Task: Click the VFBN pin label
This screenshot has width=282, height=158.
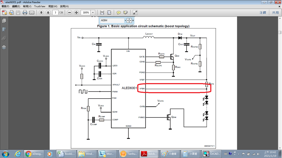Action: pyautogui.click(x=142, y=89)
